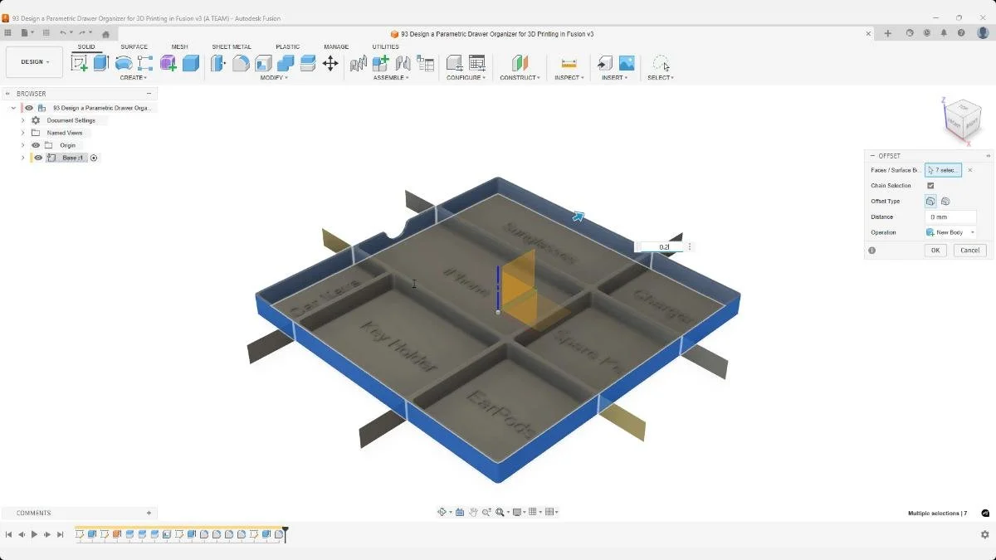The height and width of the screenshot is (560, 996).
Task: Select the Move/Copy tool
Action: [331, 62]
